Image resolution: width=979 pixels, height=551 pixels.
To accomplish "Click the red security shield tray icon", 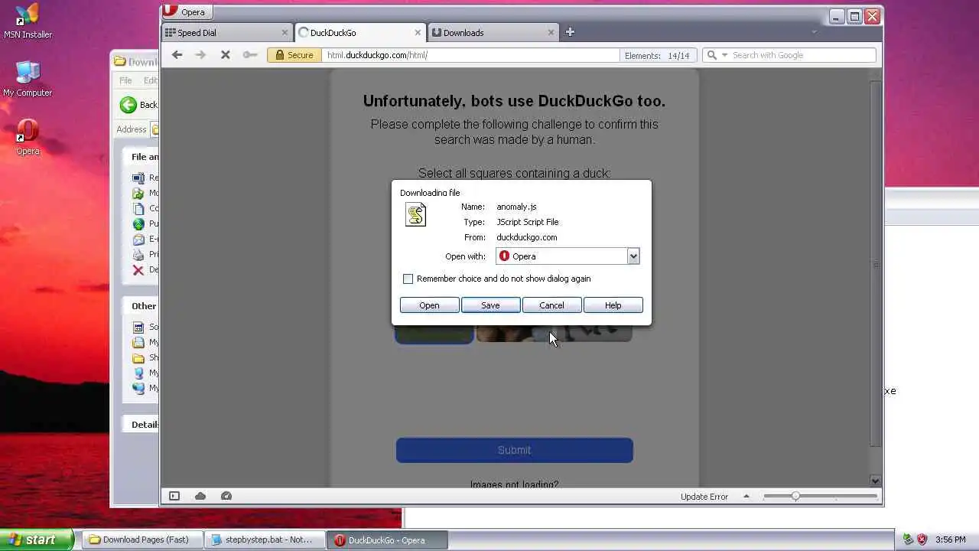I will coord(922,540).
